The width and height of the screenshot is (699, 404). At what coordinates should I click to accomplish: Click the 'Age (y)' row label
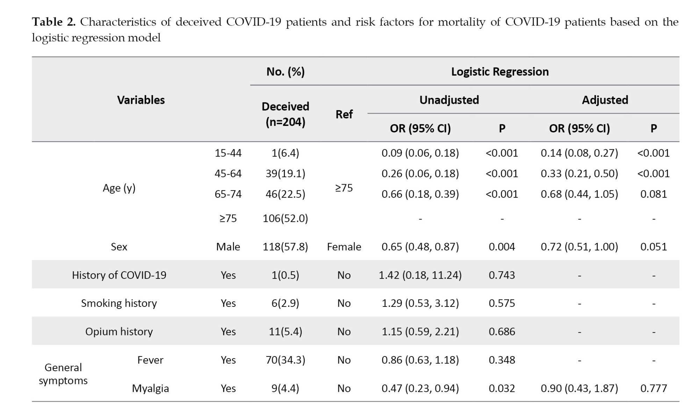click(119, 188)
